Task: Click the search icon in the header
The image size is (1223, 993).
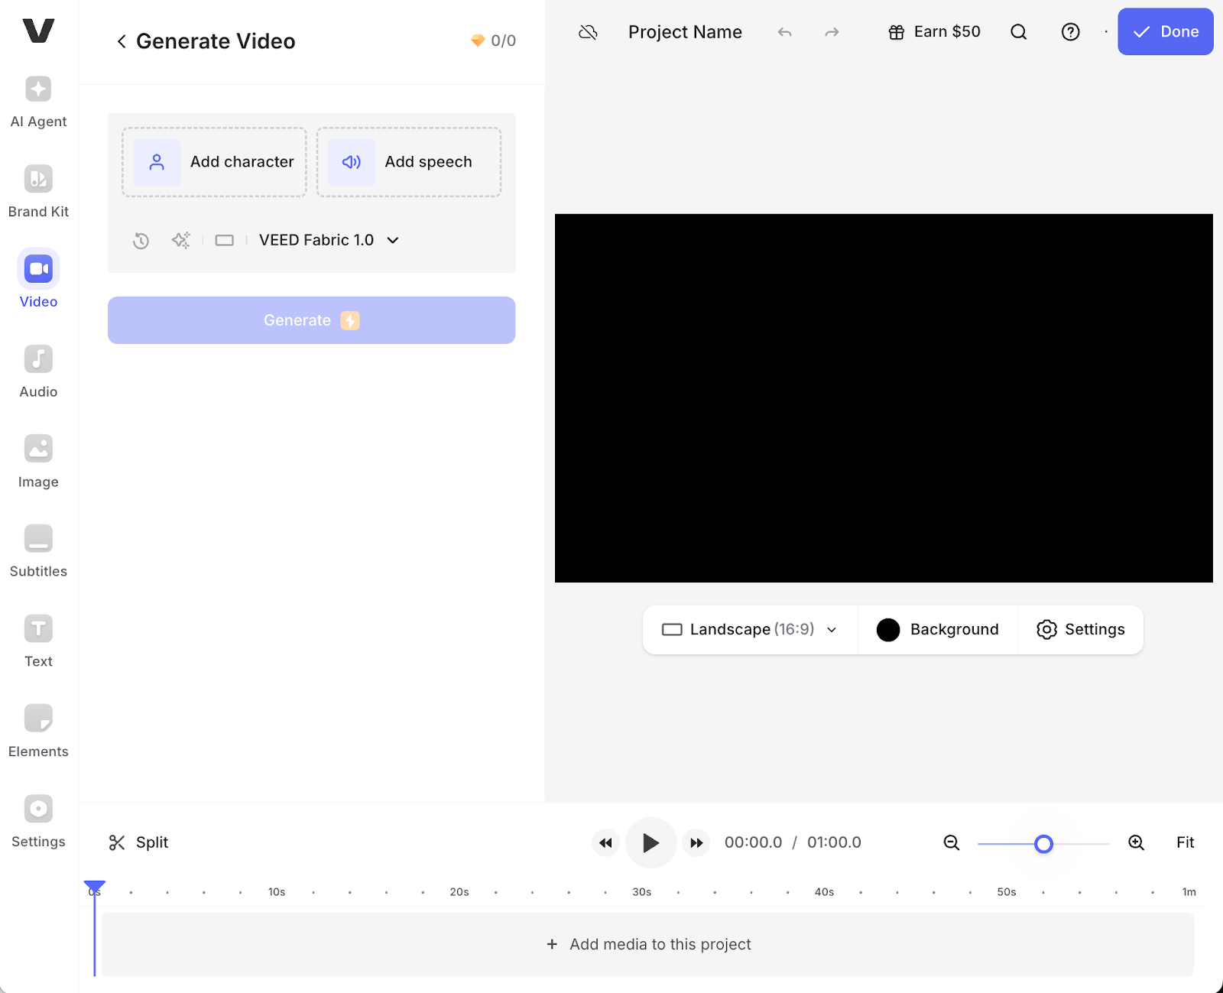Action: point(1019,31)
